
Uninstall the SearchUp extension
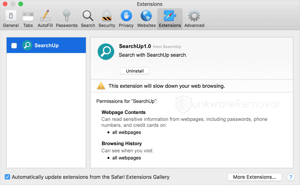(135, 71)
